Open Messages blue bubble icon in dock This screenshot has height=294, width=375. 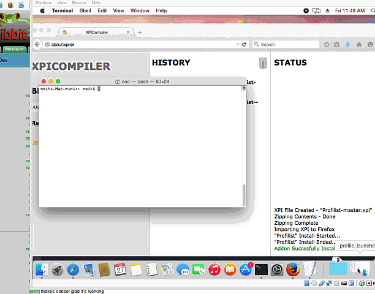tap(183, 269)
